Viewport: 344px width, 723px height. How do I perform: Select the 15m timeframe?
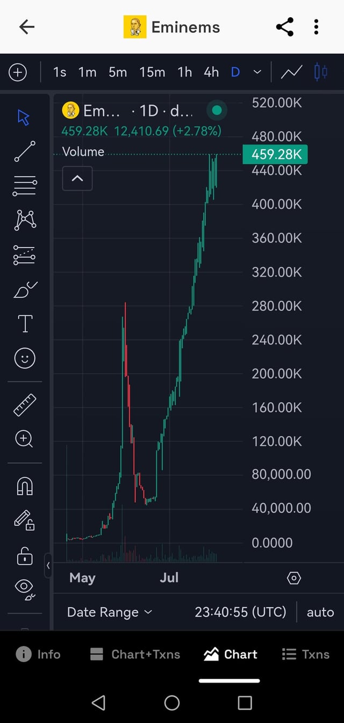pos(152,72)
